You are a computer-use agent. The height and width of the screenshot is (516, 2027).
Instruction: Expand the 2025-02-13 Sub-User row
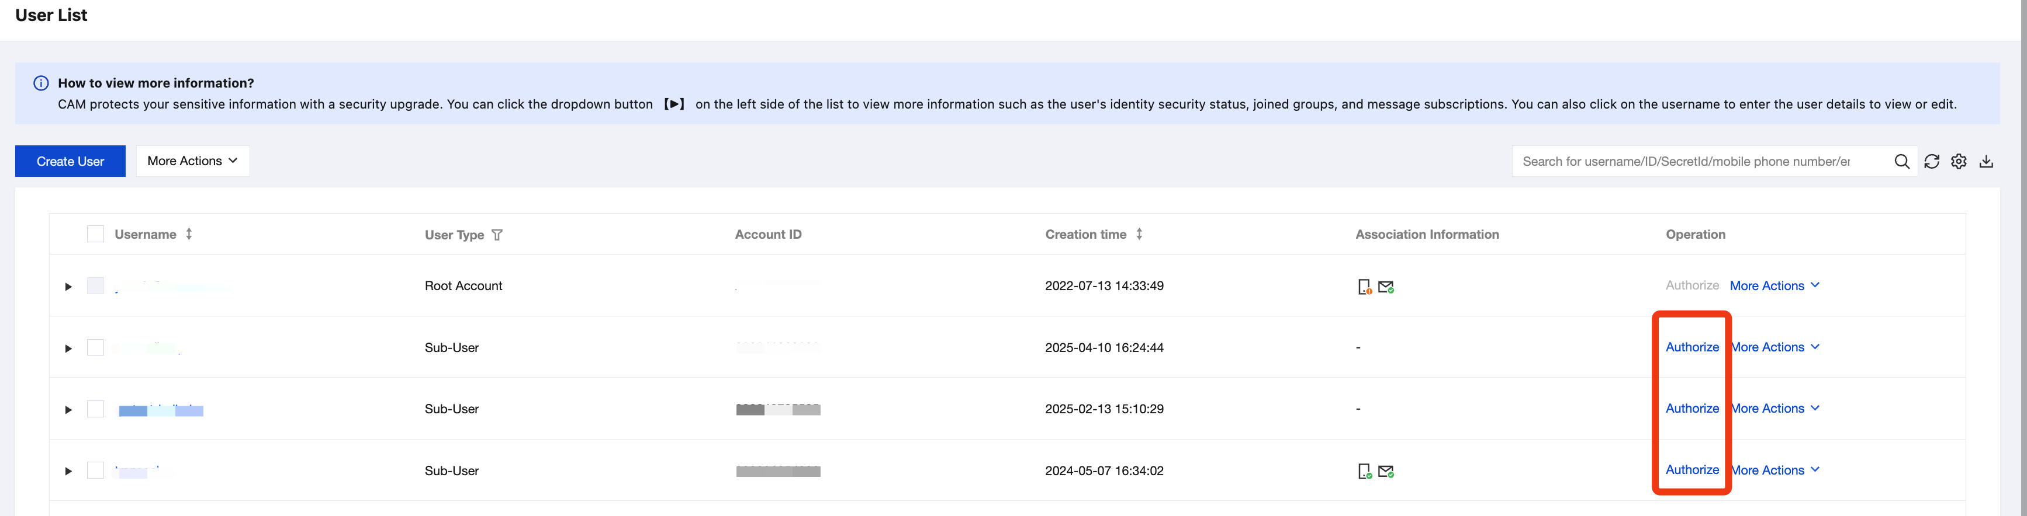[68, 409]
